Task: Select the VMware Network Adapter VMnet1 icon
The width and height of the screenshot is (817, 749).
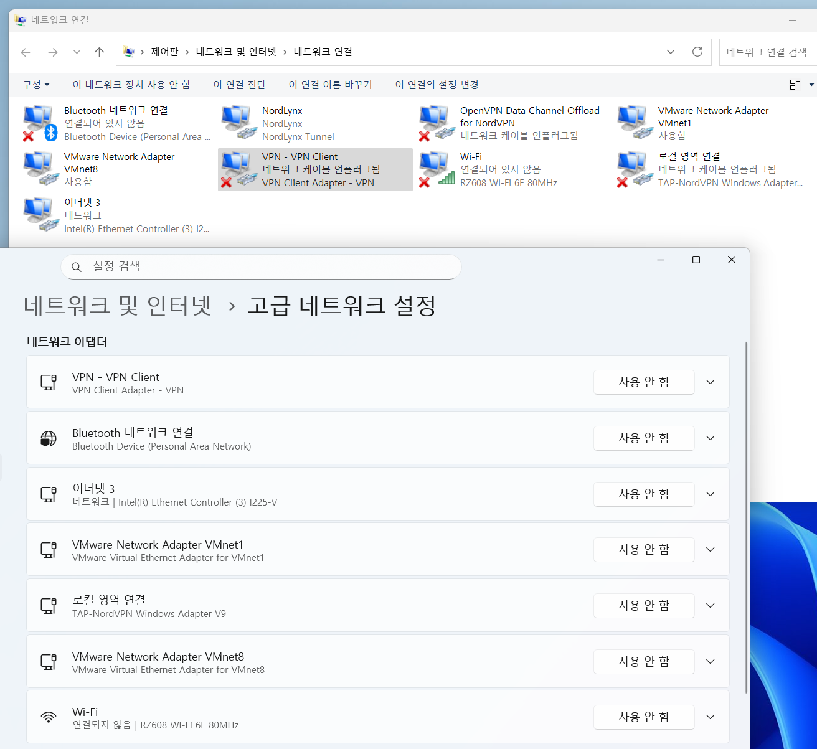Action: [635, 123]
